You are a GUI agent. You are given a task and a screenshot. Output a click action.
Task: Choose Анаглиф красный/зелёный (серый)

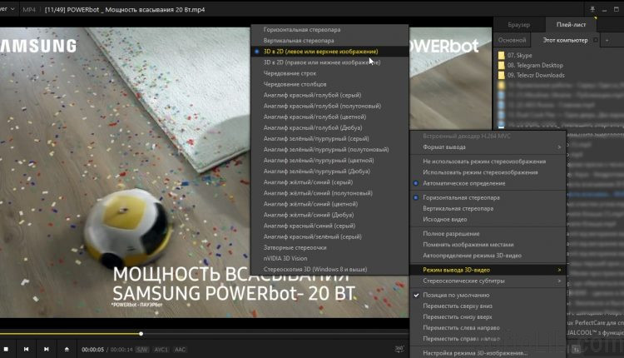pos(330,236)
